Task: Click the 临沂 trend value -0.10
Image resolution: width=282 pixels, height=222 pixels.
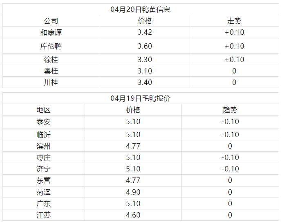Action: (x=230, y=135)
